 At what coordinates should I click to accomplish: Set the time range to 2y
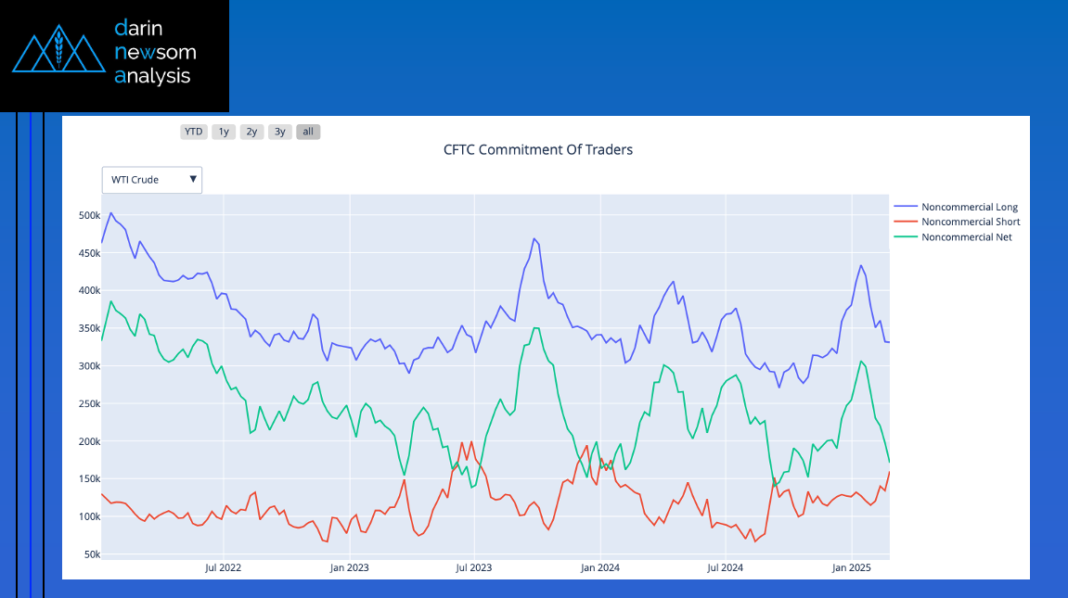tap(251, 132)
